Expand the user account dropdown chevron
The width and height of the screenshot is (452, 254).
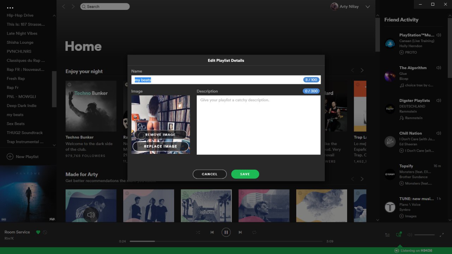coord(368,7)
